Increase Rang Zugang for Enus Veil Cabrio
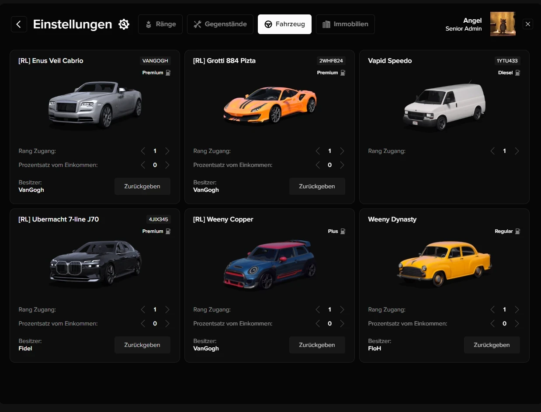 167,151
